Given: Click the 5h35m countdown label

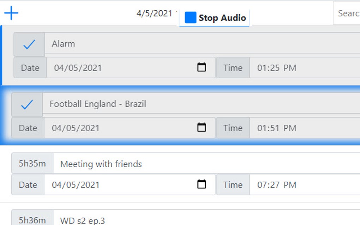Looking at the screenshot, I should [32, 164].
